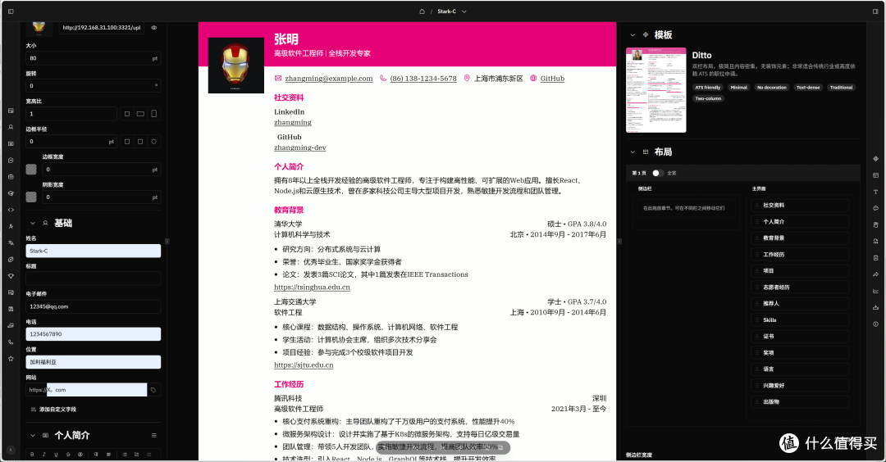Screen dimensions: 886x462
Task: Select Skills item in layout list
Action: (800, 319)
